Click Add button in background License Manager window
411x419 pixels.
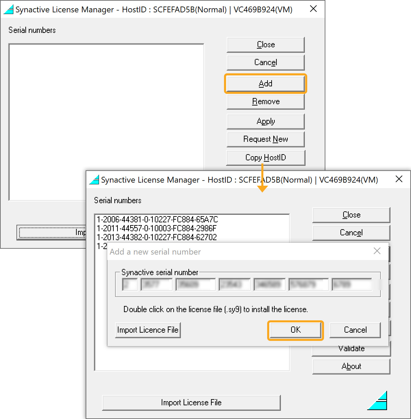[x=265, y=84]
